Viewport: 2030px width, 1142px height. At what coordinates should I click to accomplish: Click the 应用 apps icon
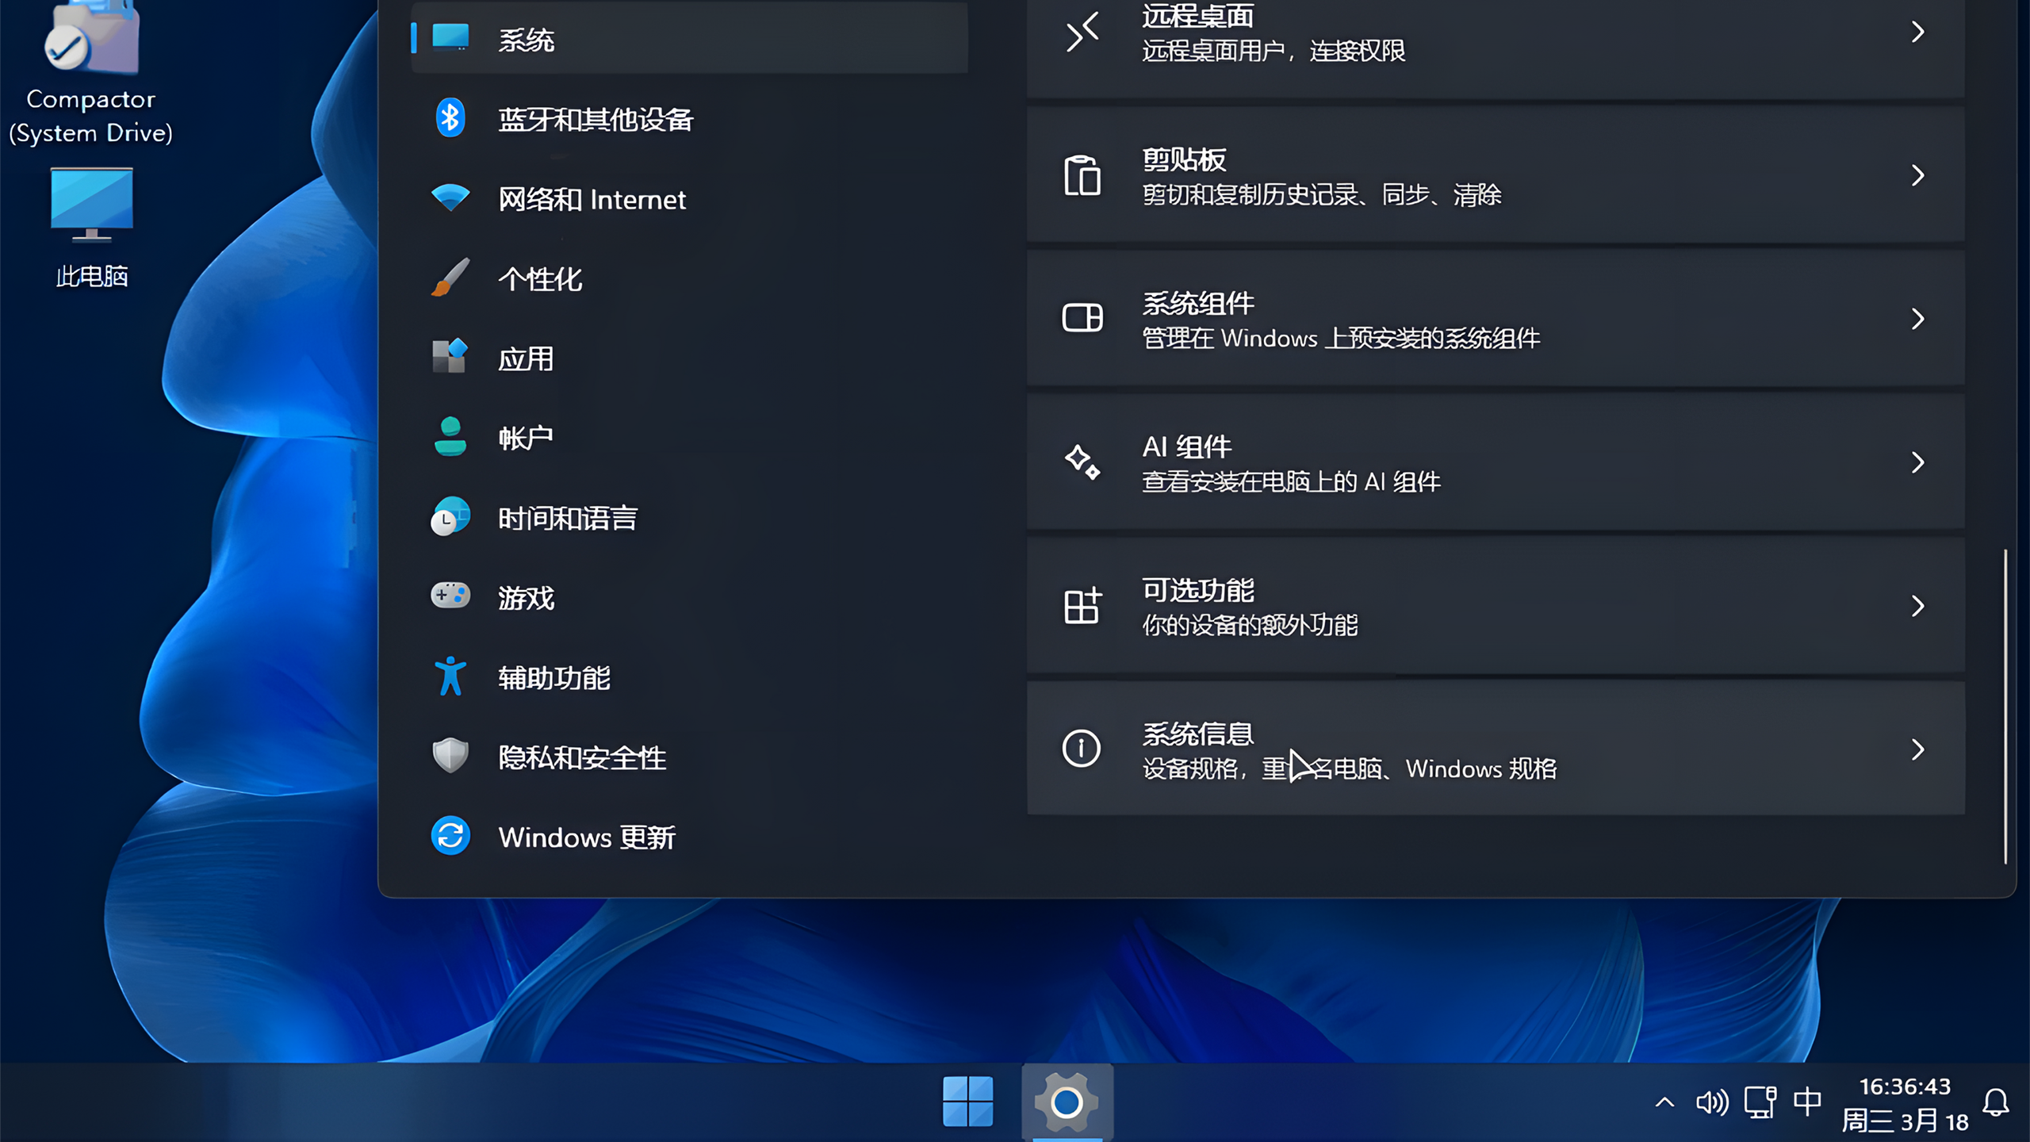(x=450, y=357)
